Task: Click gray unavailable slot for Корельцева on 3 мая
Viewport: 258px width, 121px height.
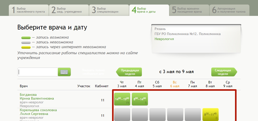Action: click(x=122, y=115)
